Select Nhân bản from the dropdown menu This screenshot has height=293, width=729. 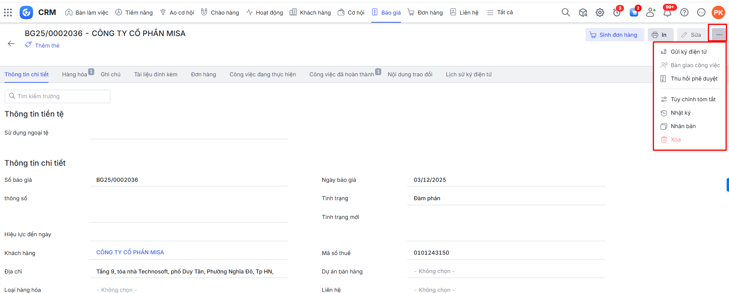click(x=683, y=126)
